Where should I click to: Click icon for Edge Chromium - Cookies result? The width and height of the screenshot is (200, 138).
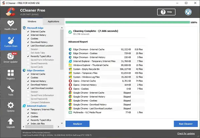tap(70, 53)
